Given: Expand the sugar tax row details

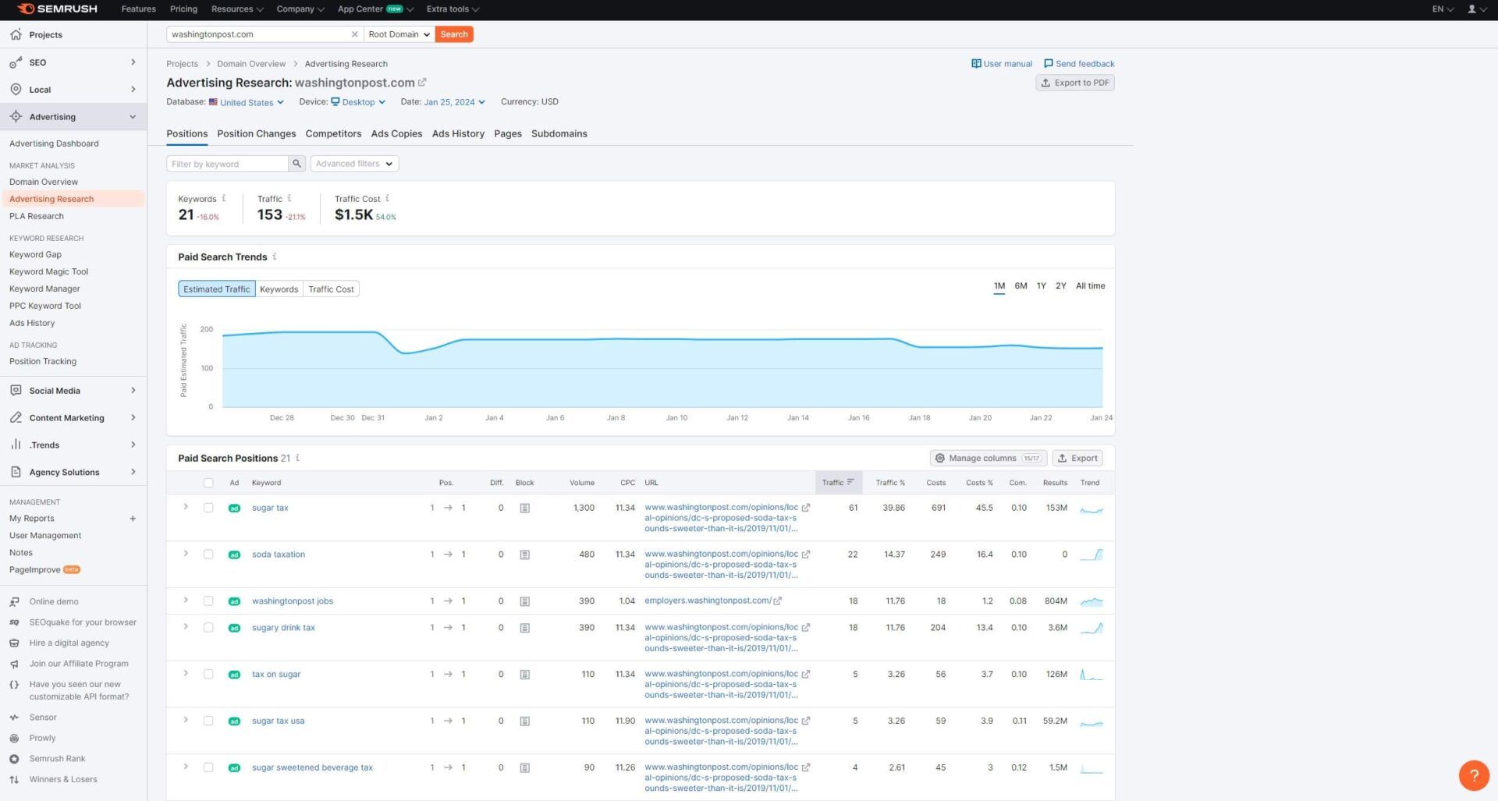Looking at the screenshot, I should (186, 507).
